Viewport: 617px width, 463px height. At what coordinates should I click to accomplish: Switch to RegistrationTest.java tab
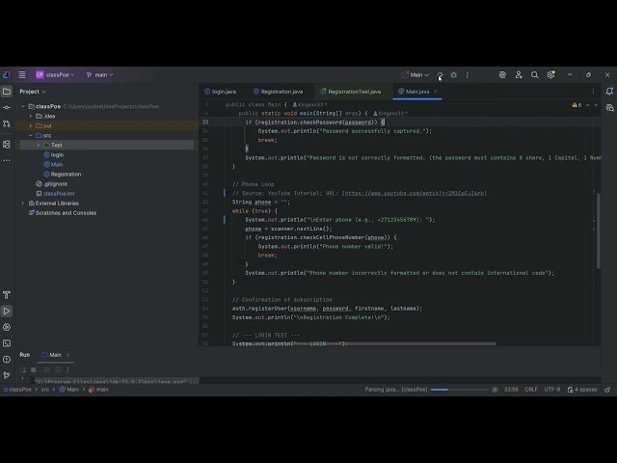coord(351,92)
